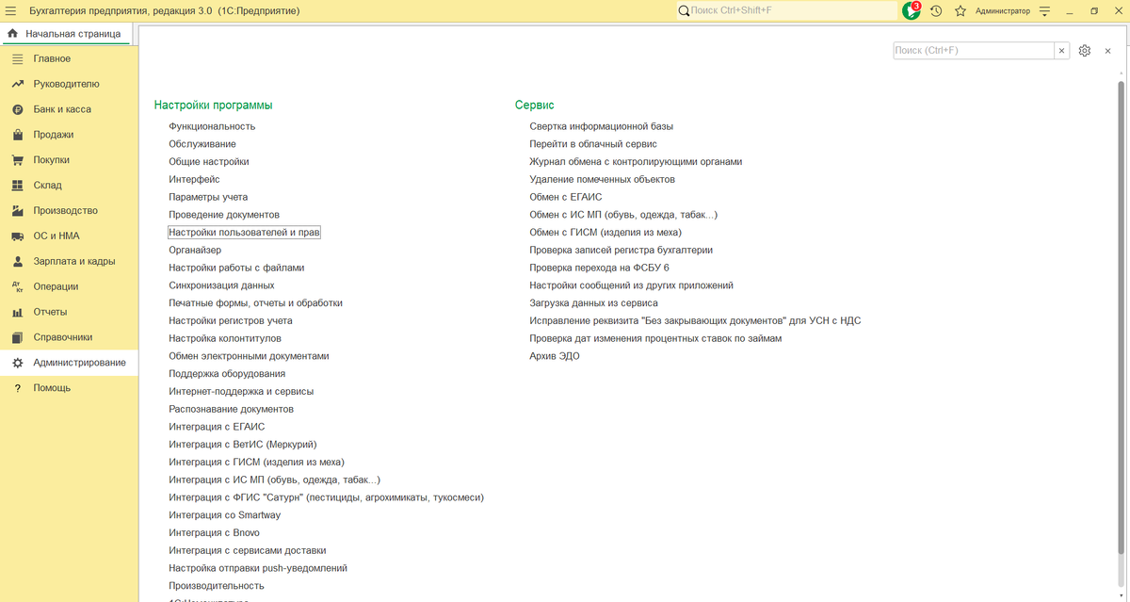Open Проведение документов link
1130x602 pixels.
(224, 215)
